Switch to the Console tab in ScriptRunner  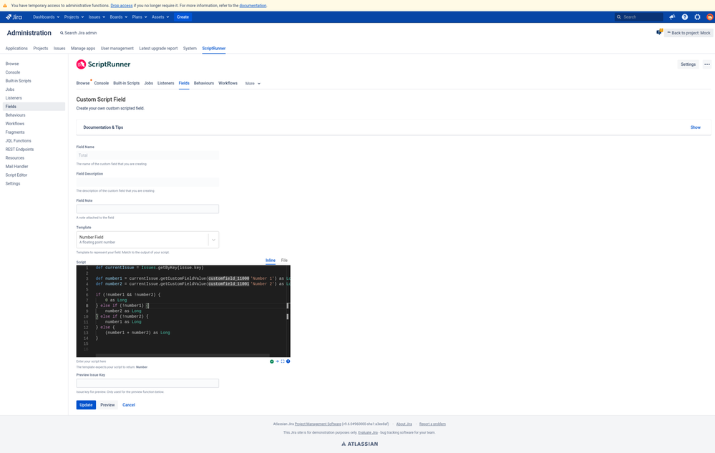(x=101, y=84)
